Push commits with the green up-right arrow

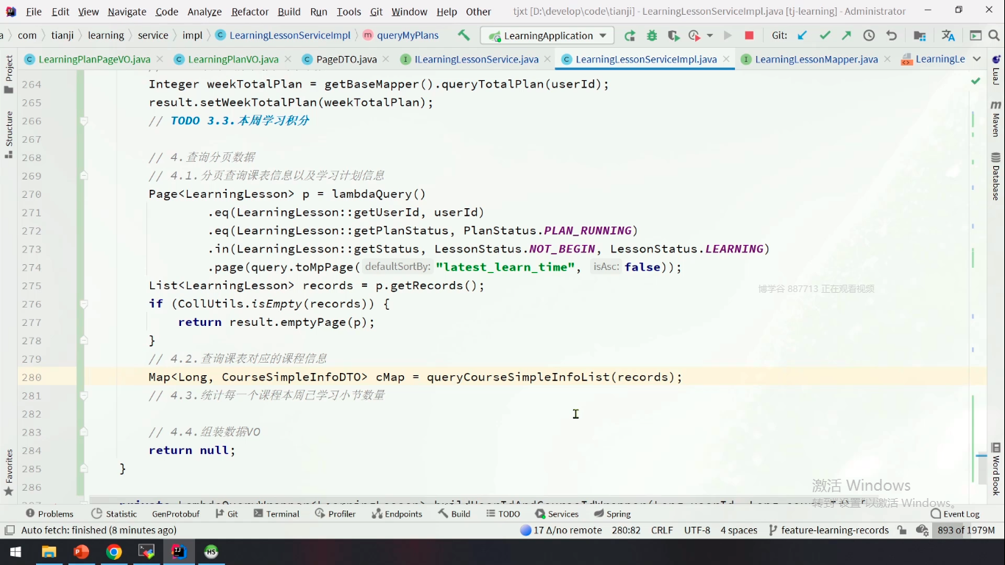click(847, 35)
